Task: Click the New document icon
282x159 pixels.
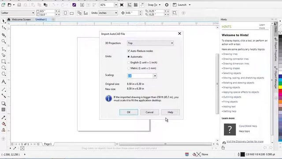Action: pos(3,5)
